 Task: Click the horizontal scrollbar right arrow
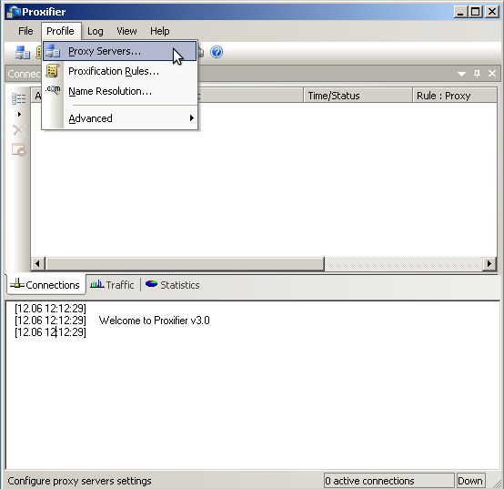[x=489, y=264]
